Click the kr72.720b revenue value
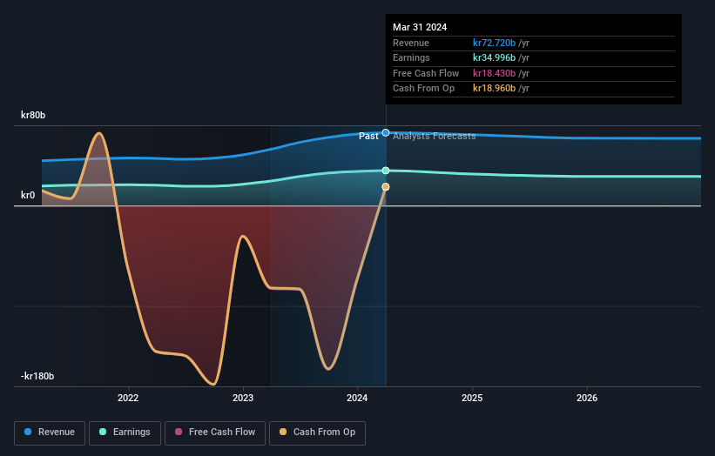This screenshot has height=456, width=715. click(x=495, y=43)
